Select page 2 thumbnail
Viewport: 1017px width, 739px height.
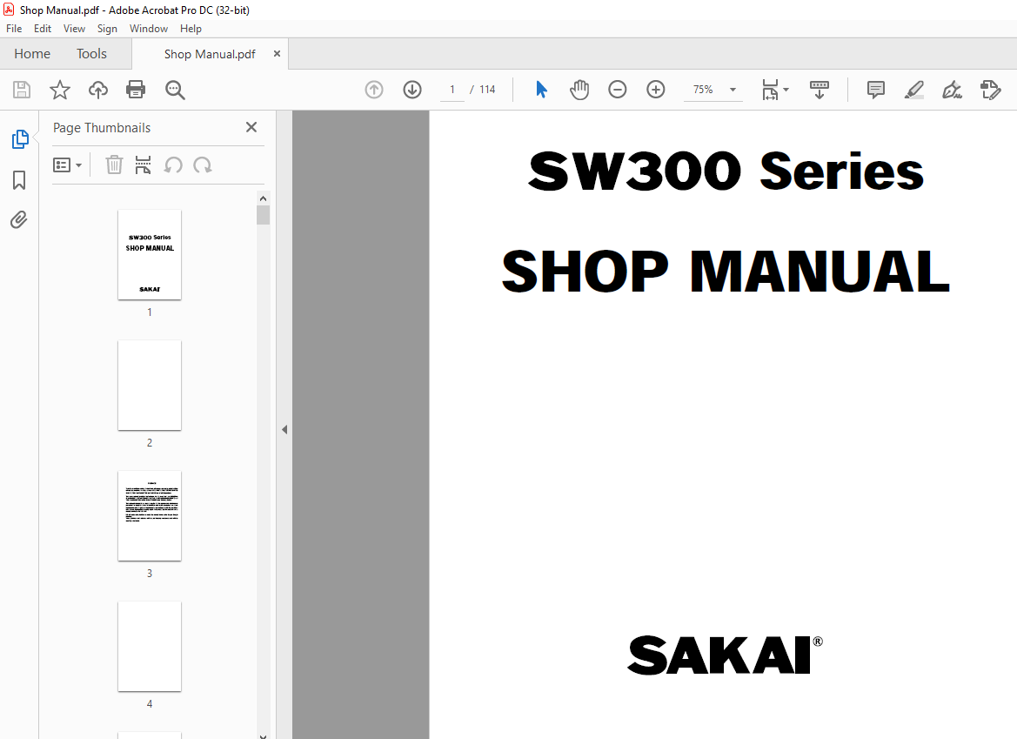149,385
